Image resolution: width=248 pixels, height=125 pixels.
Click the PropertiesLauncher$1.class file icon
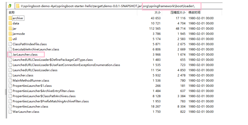tap(10, 86)
